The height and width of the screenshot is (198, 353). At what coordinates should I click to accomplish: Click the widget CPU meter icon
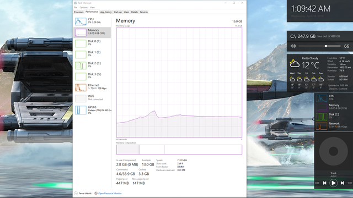coord(322,98)
